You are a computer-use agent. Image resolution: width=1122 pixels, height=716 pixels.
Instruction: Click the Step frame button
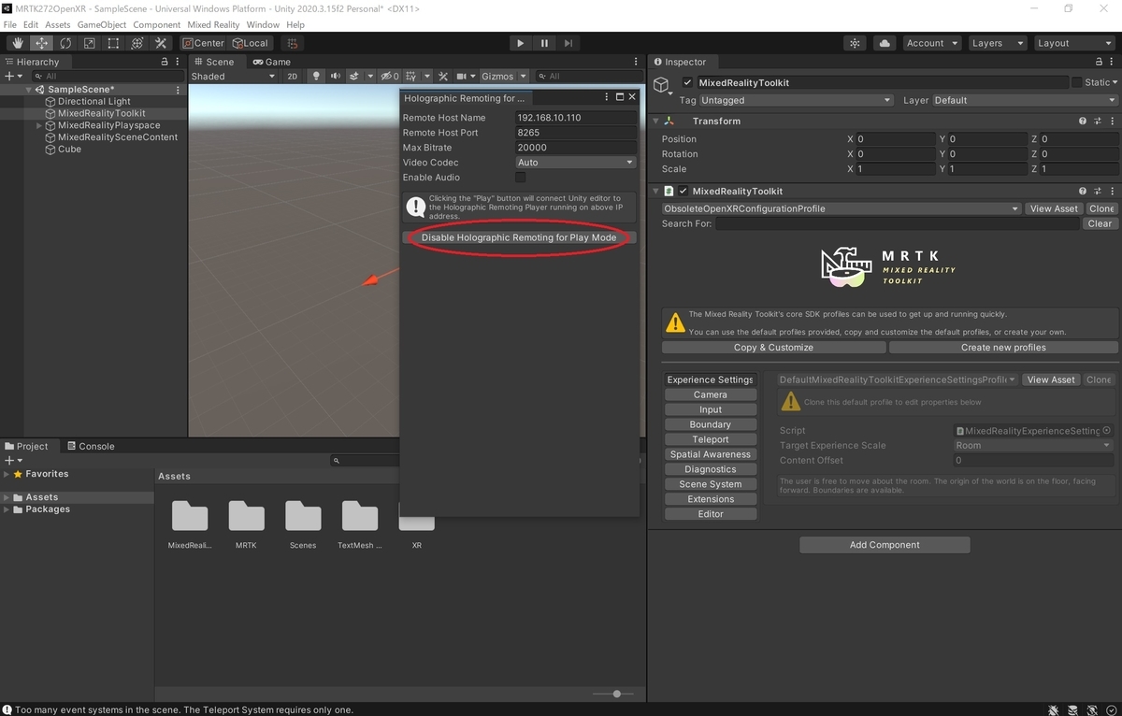click(x=568, y=43)
